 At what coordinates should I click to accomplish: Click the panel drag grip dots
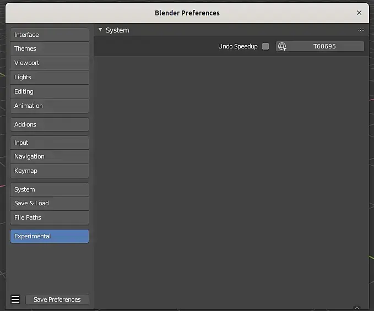(361, 30)
